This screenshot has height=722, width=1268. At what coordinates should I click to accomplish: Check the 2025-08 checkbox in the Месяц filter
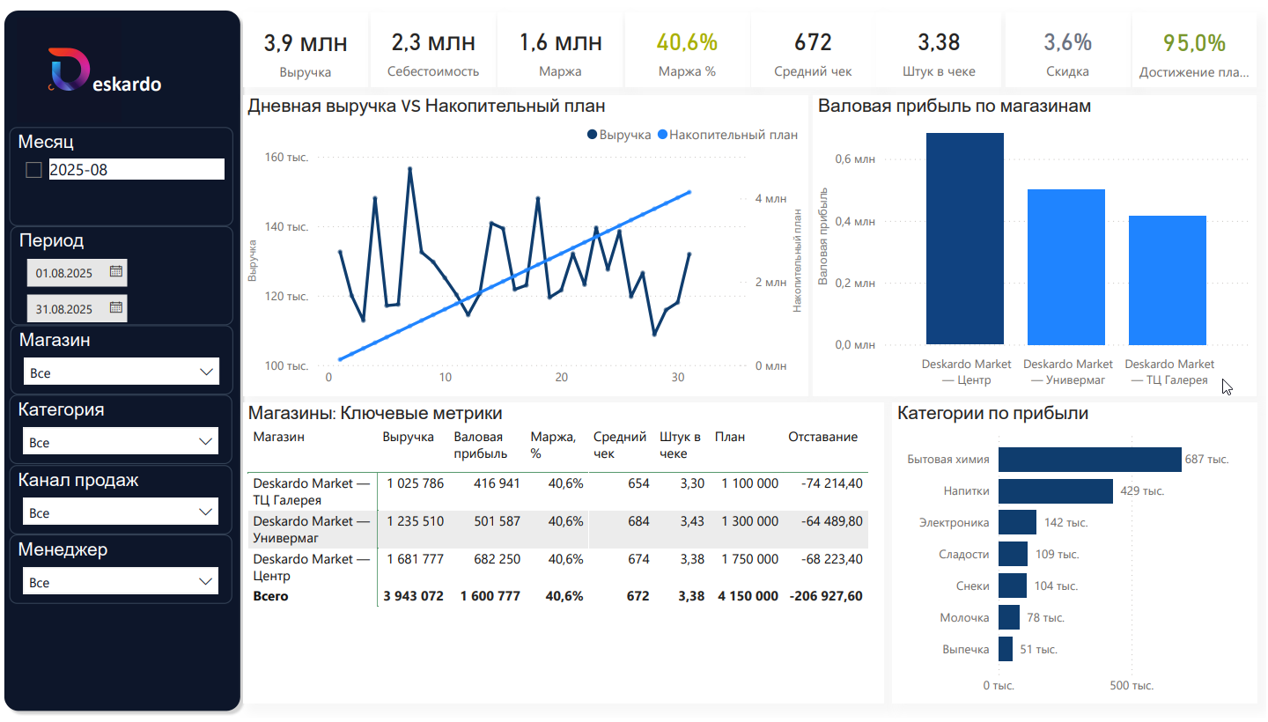[33, 169]
